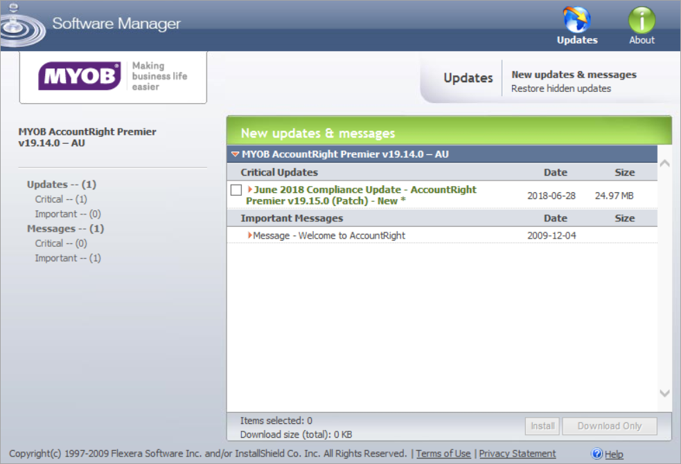Click the Critical Updates section header
Image resolution: width=681 pixels, height=464 pixels.
click(x=279, y=172)
